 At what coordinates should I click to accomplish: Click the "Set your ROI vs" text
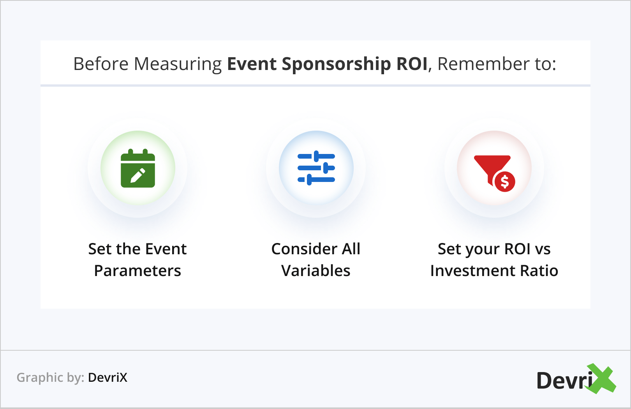(494, 249)
